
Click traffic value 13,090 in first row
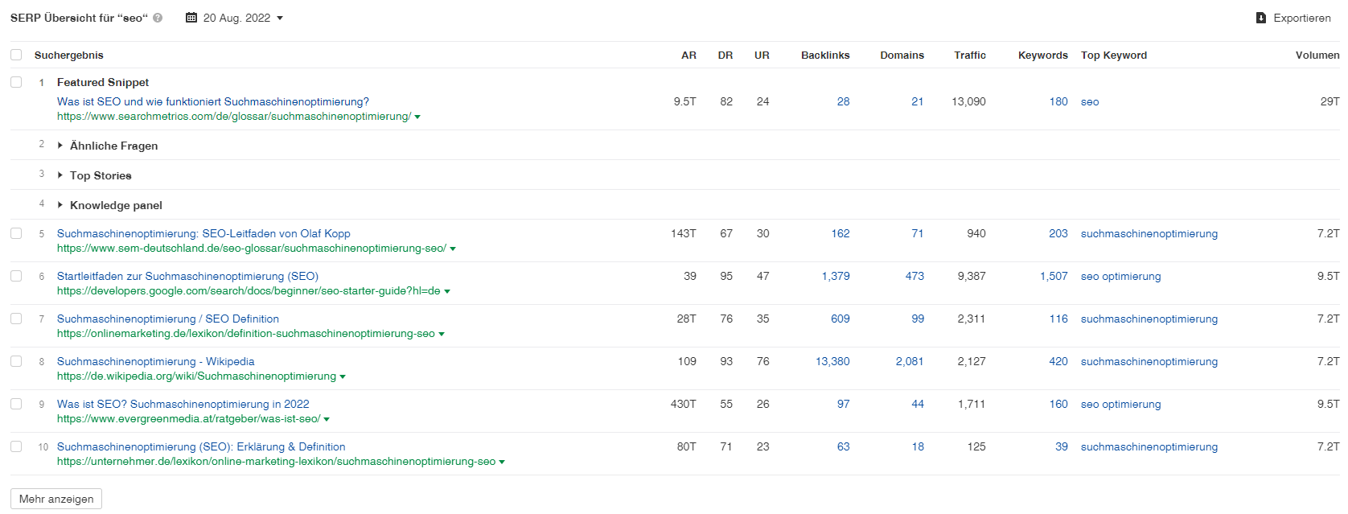pos(968,101)
